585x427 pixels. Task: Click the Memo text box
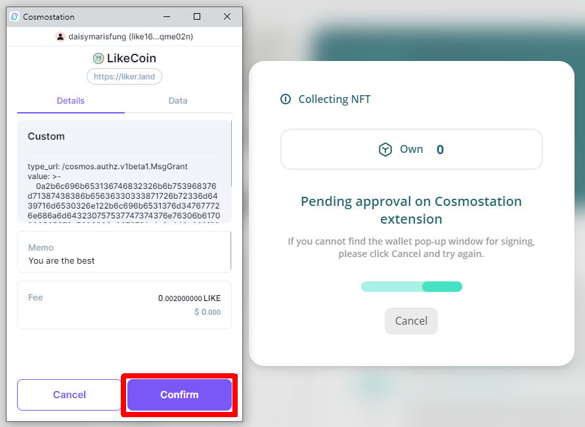pyautogui.click(x=124, y=252)
